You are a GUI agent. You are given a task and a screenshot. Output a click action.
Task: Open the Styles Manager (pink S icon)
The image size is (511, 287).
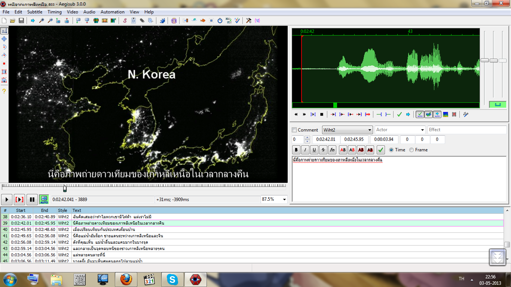pos(125,21)
